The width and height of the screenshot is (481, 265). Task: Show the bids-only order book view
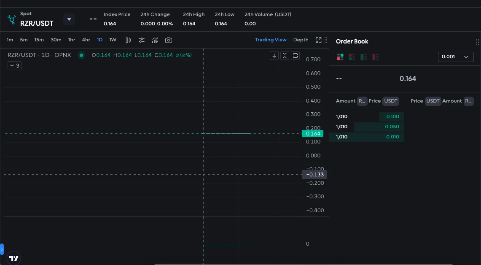364,57
